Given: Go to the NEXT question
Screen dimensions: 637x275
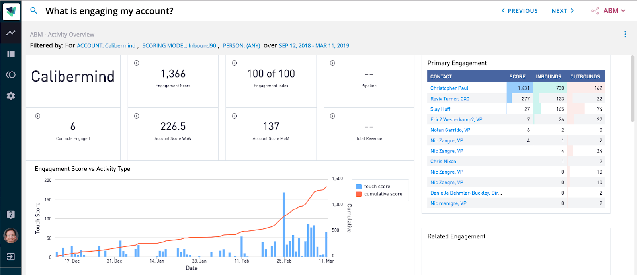Looking at the screenshot, I should coord(563,11).
